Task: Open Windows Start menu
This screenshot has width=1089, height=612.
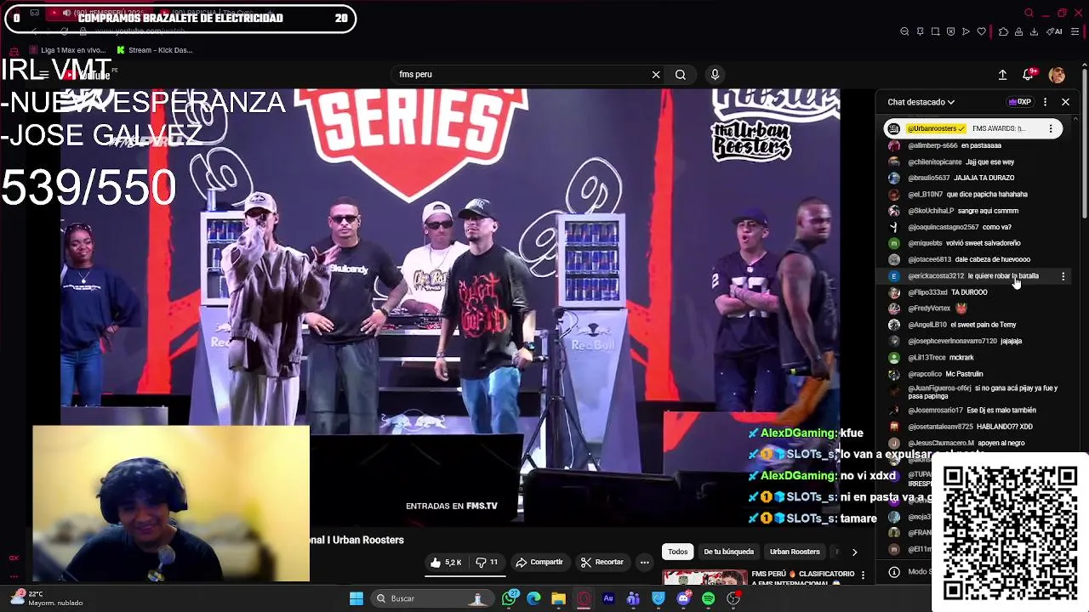Action: coord(356,598)
